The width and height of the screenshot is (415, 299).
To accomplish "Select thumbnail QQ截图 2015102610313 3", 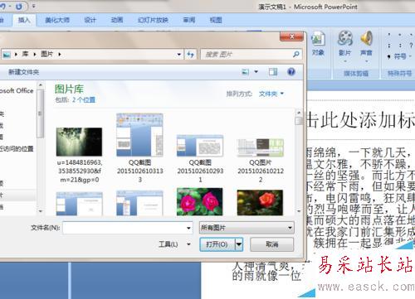I will tap(139, 135).
